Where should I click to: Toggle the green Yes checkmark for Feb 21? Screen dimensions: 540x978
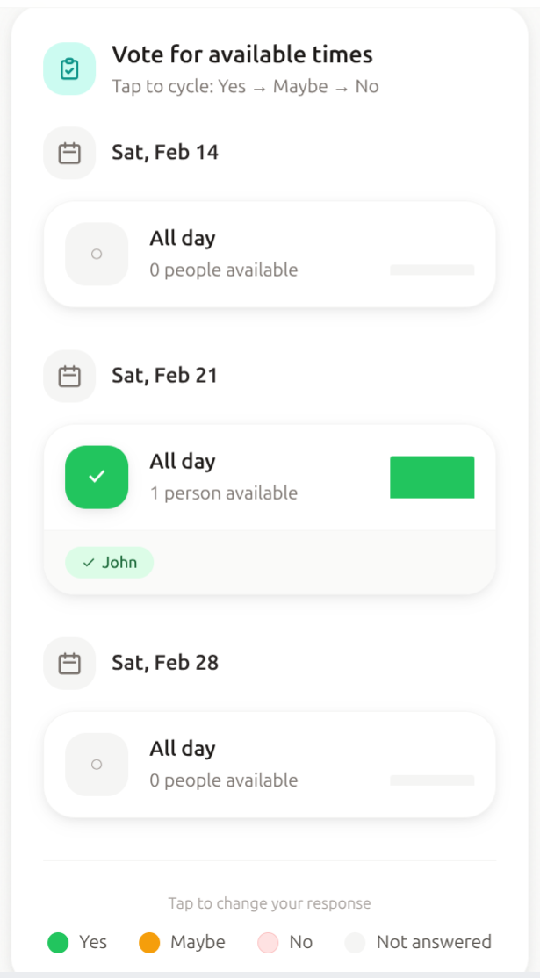pyautogui.click(x=97, y=477)
